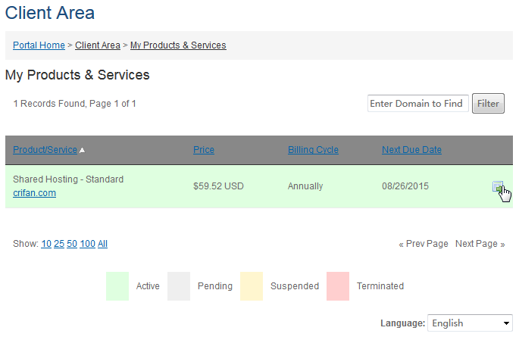The width and height of the screenshot is (519, 340).
Task: Sort by Next Due Date
Action: click(411, 150)
